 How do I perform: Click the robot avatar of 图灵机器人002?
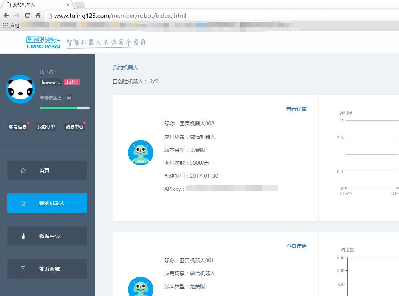141,153
